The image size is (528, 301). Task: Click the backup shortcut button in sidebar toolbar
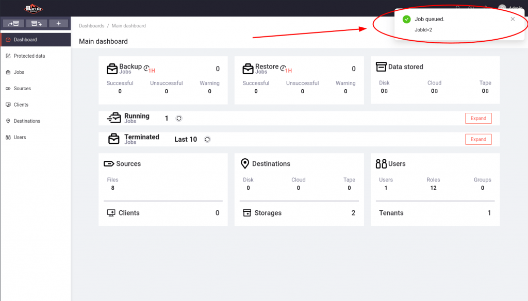click(x=13, y=23)
